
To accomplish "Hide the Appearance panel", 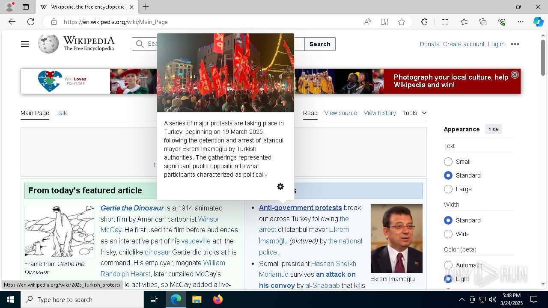I will (493, 129).
